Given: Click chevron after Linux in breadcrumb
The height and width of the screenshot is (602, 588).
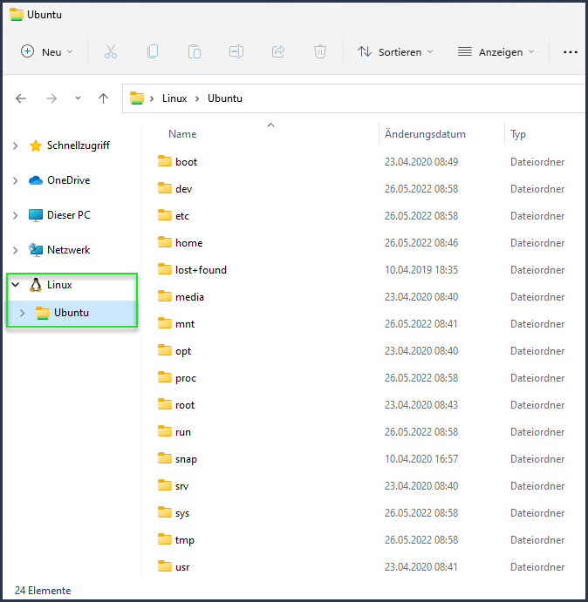Looking at the screenshot, I should point(197,99).
